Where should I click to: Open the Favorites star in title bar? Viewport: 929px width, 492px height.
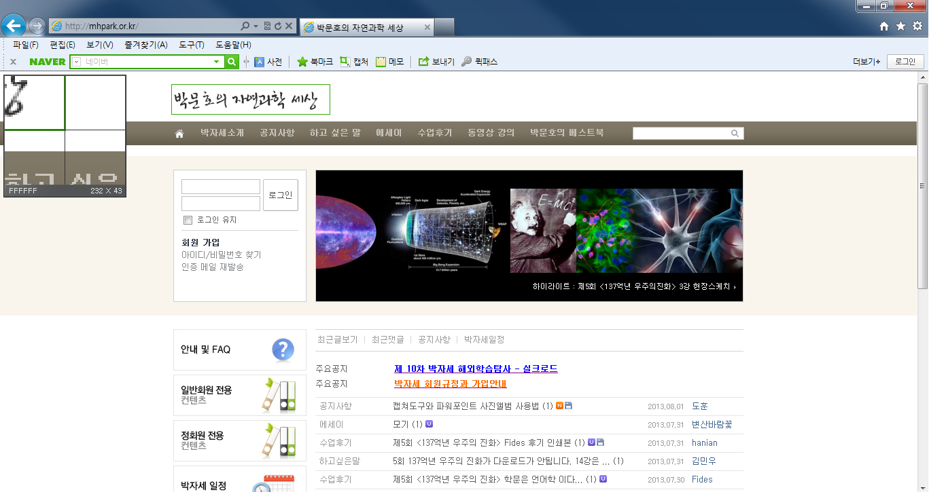click(x=900, y=26)
